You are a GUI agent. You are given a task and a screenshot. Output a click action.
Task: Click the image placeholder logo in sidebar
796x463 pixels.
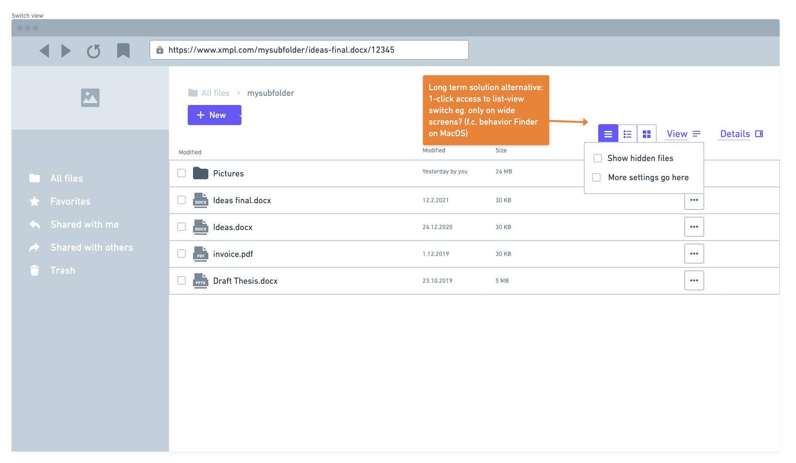tap(90, 98)
